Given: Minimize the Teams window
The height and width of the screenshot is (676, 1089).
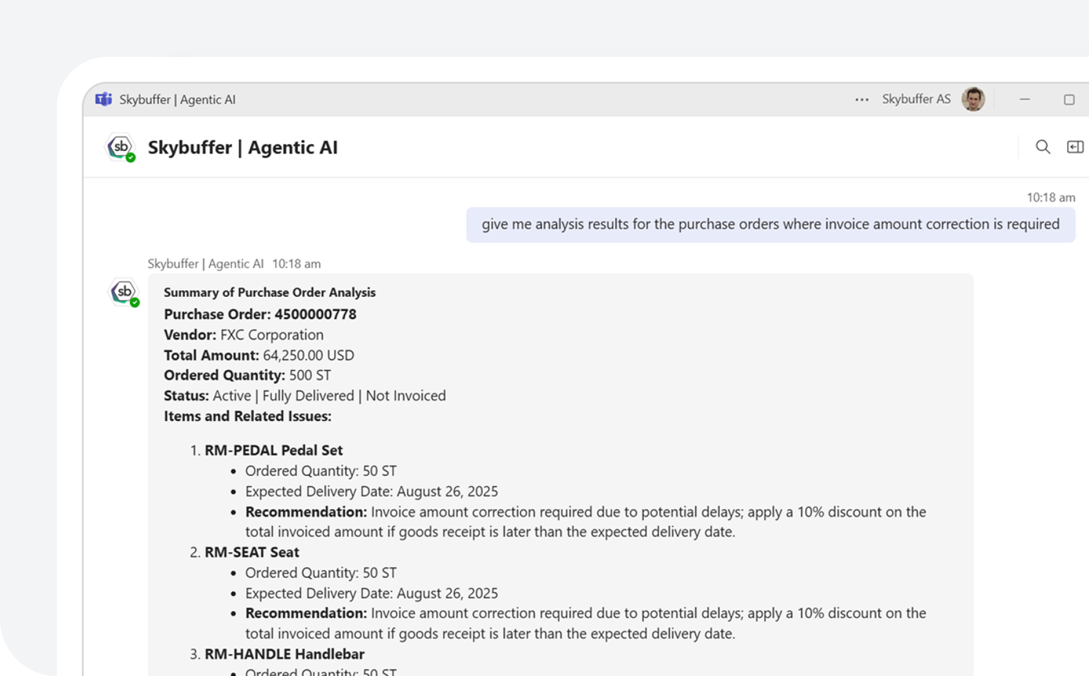Looking at the screenshot, I should pos(1024,100).
